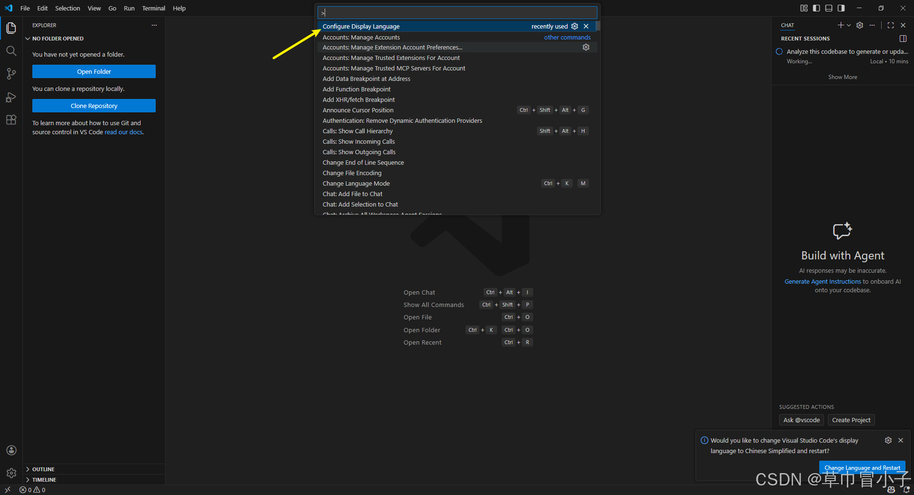
Task: Click the Ask @vscode suggested action
Action: point(802,420)
